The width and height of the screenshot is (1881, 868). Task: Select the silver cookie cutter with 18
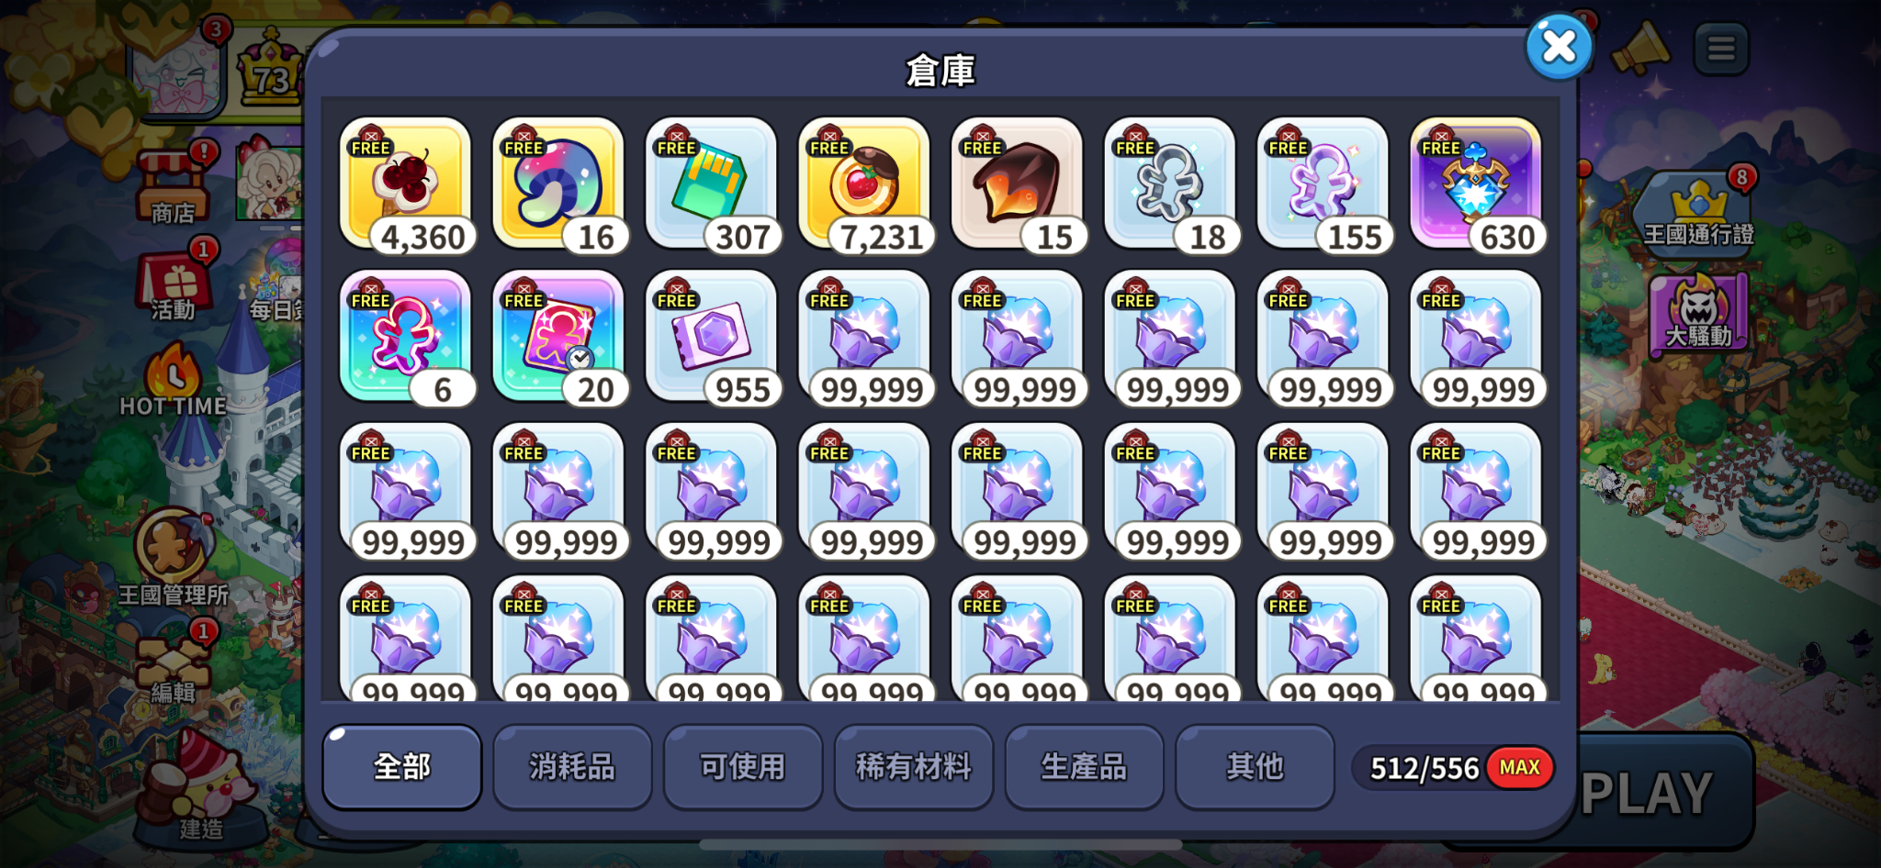[1170, 184]
